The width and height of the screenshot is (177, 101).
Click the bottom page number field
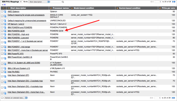tap(158, 98)
